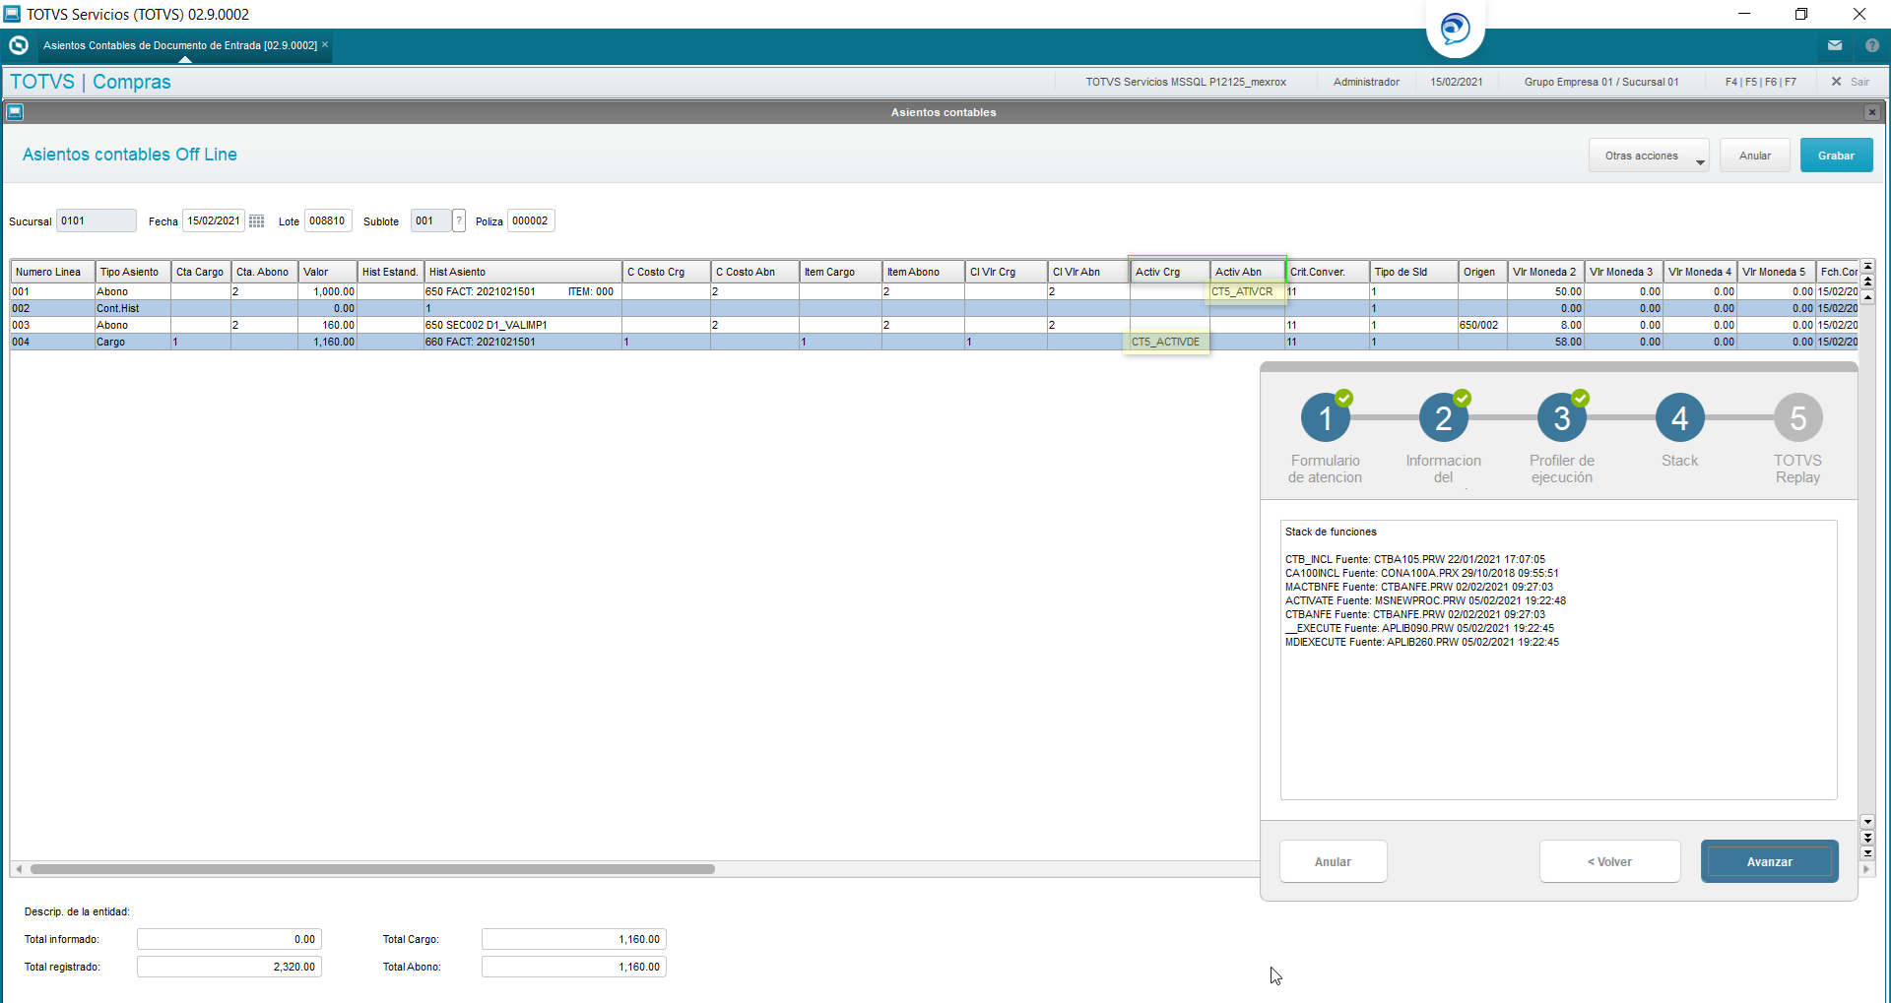This screenshot has width=1891, height=1003.
Task: Open the Fecha calendar picker icon
Action: 257,221
